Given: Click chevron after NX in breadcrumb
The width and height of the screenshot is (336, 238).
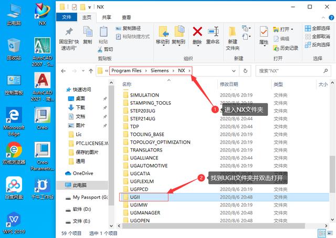Looking at the screenshot, I should pyautogui.click(x=189, y=71).
